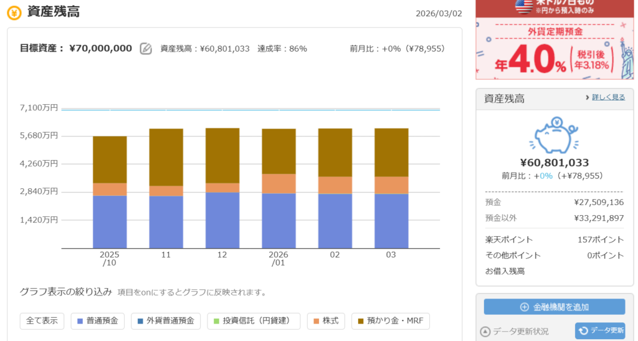638x341 pixels.
Task: Click the brown swatch for 預かり金・MRF
Action: pyautogui.click(x=359, y=321)
